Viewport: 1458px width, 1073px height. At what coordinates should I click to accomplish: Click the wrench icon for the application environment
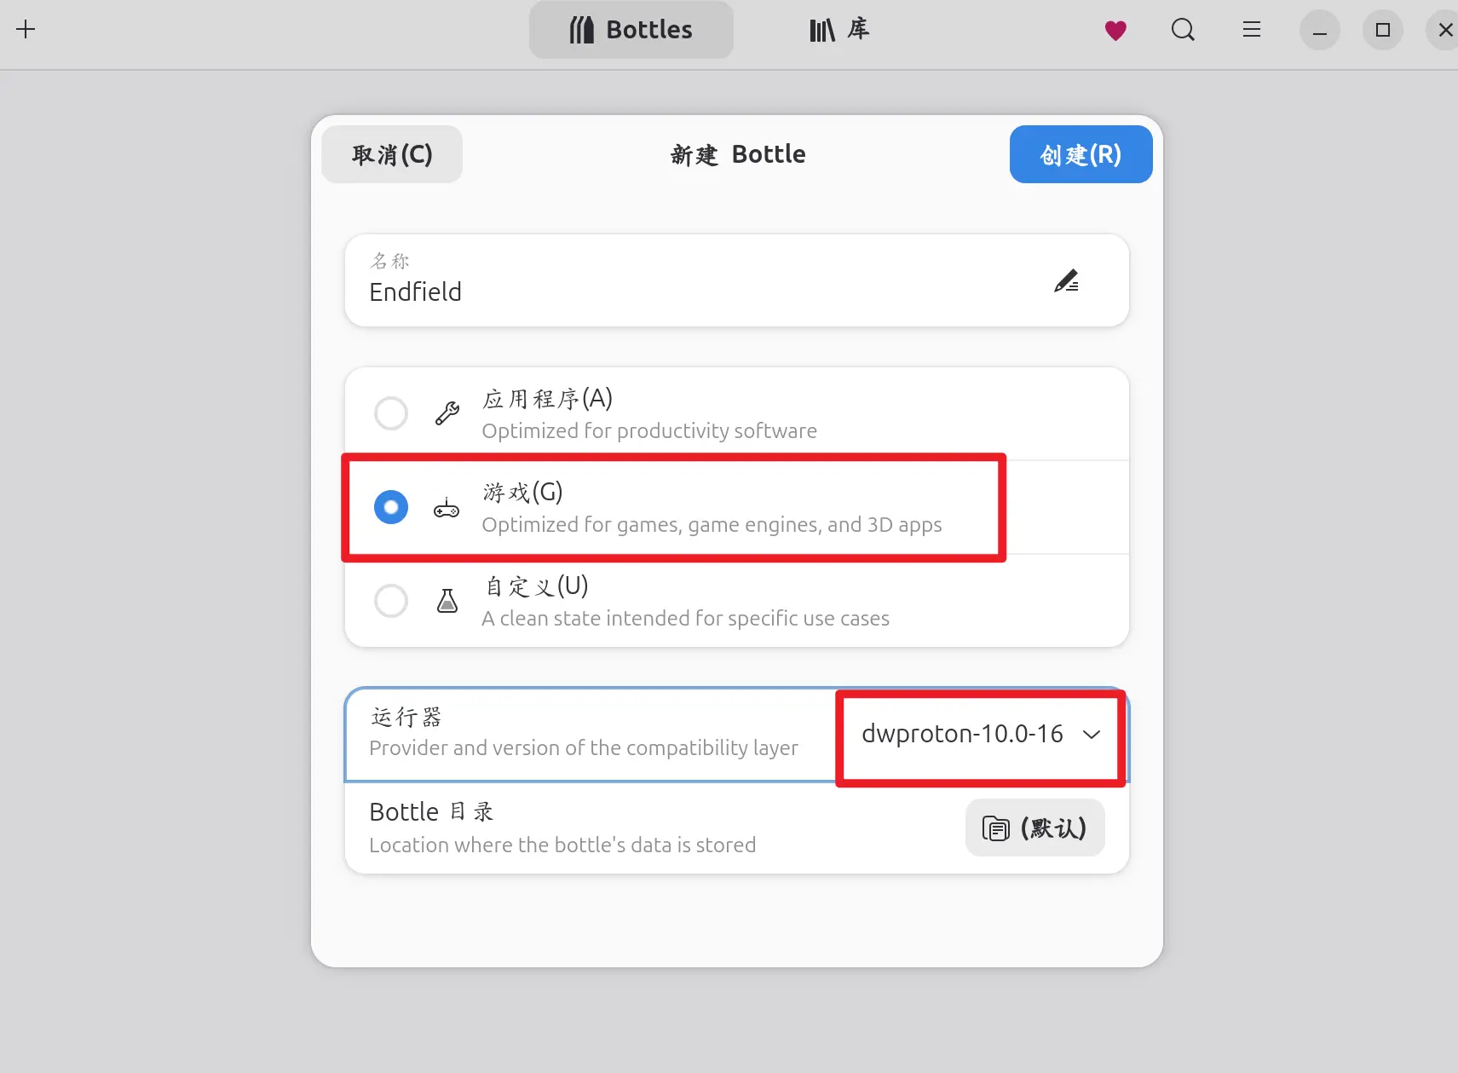pyautogui.click(x=447, y=413)
